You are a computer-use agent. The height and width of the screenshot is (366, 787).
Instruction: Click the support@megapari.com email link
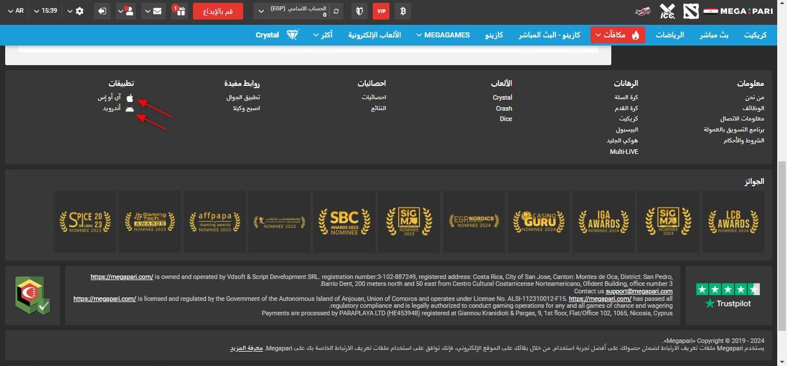[639, 291]
